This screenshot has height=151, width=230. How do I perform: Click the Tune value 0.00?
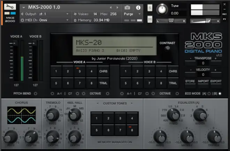175,13
